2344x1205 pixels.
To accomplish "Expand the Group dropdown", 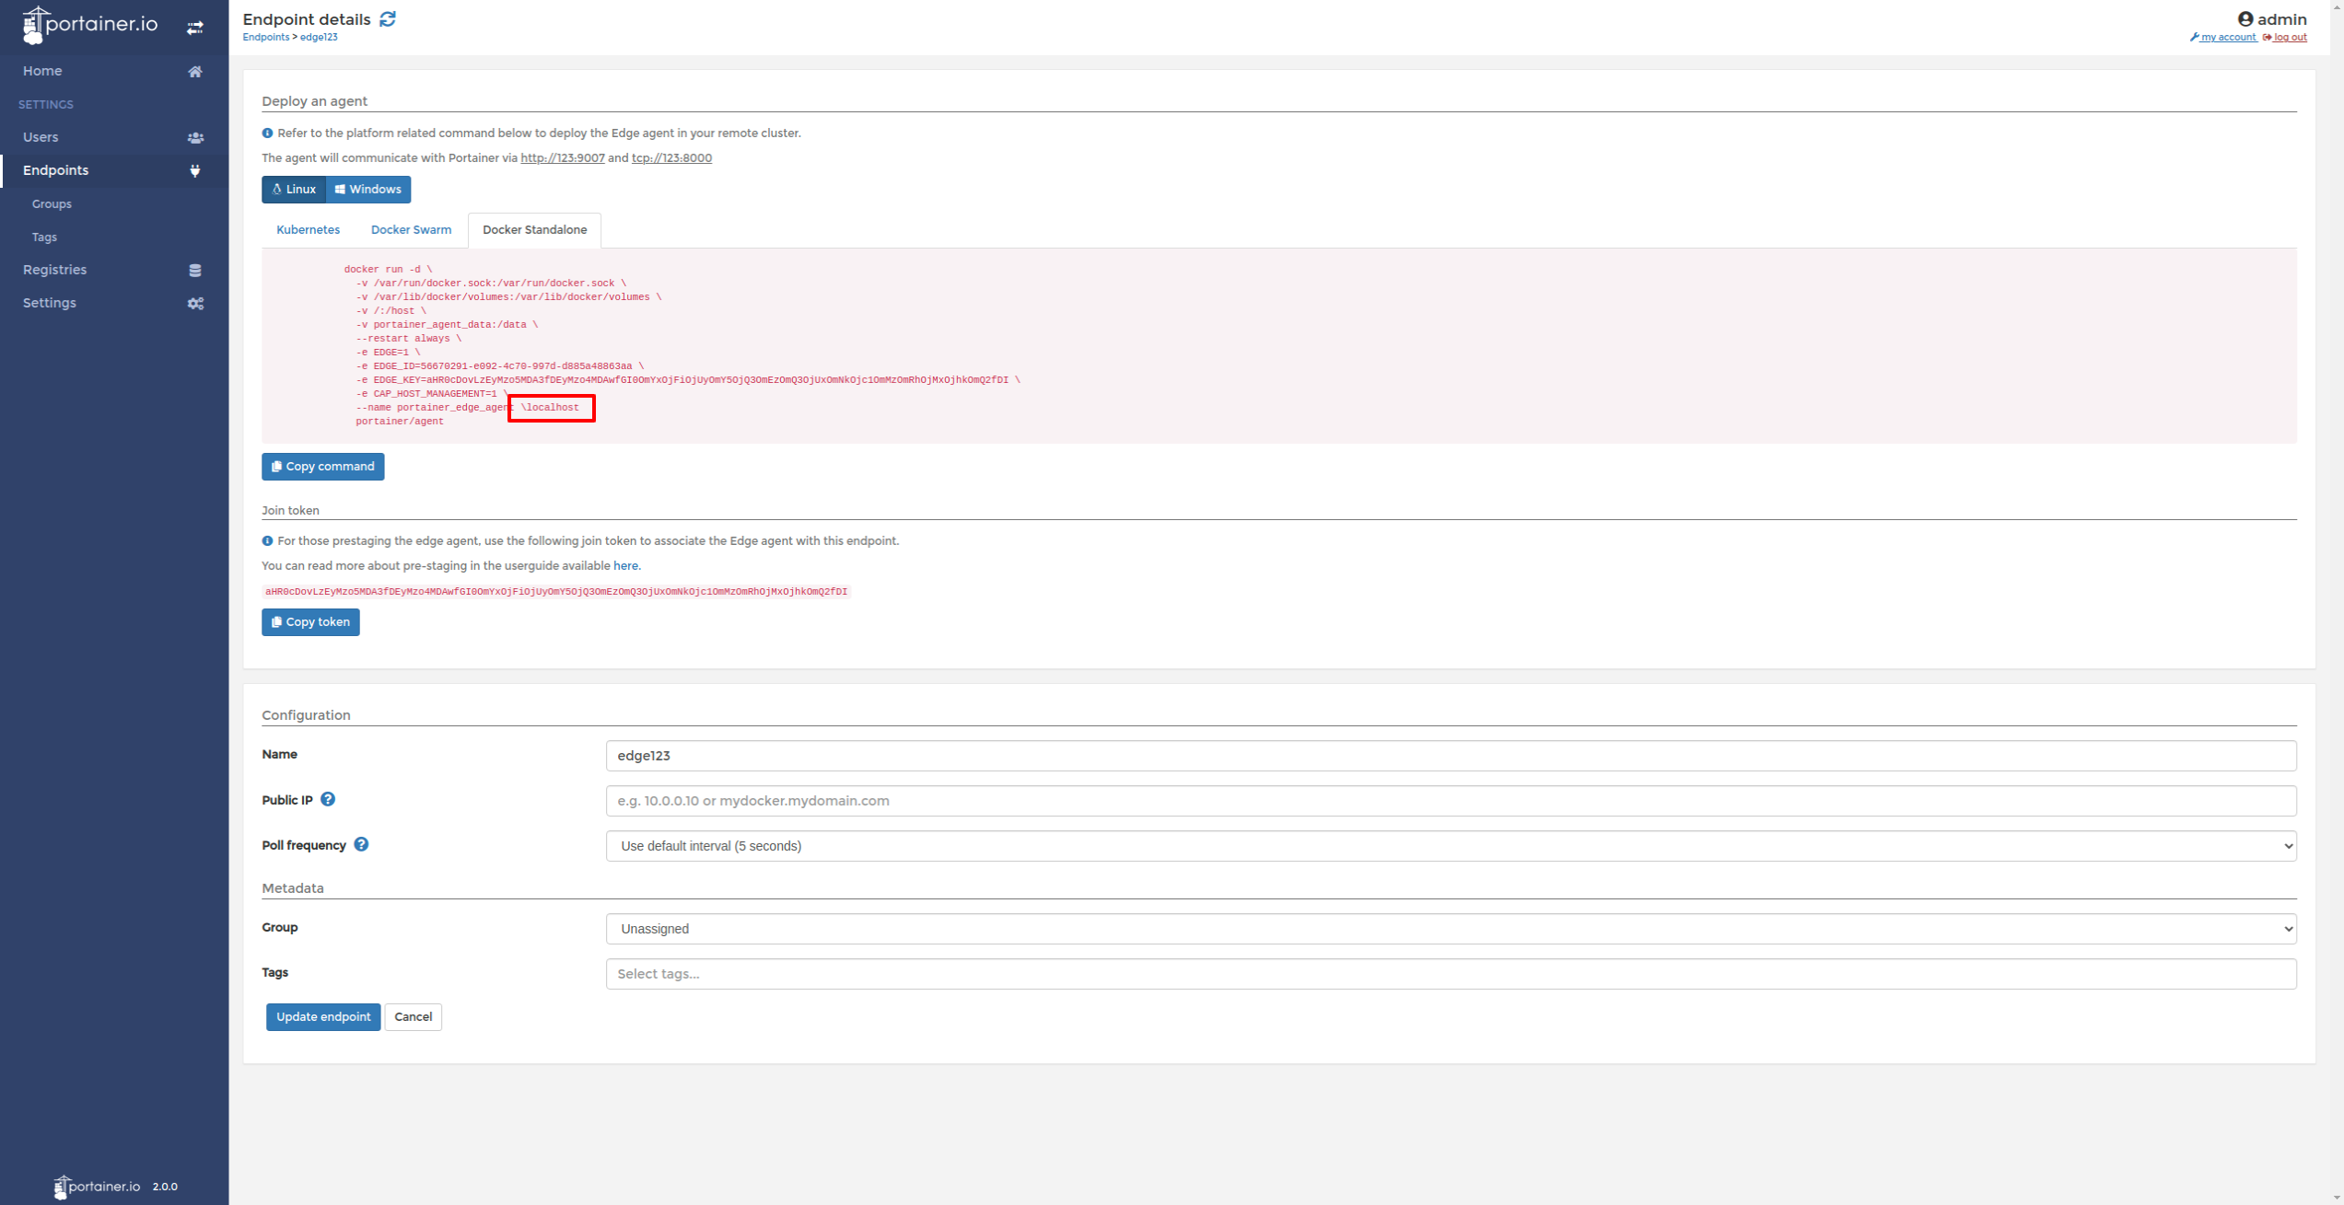I will pyautogui.click(x=1451, y=928).
